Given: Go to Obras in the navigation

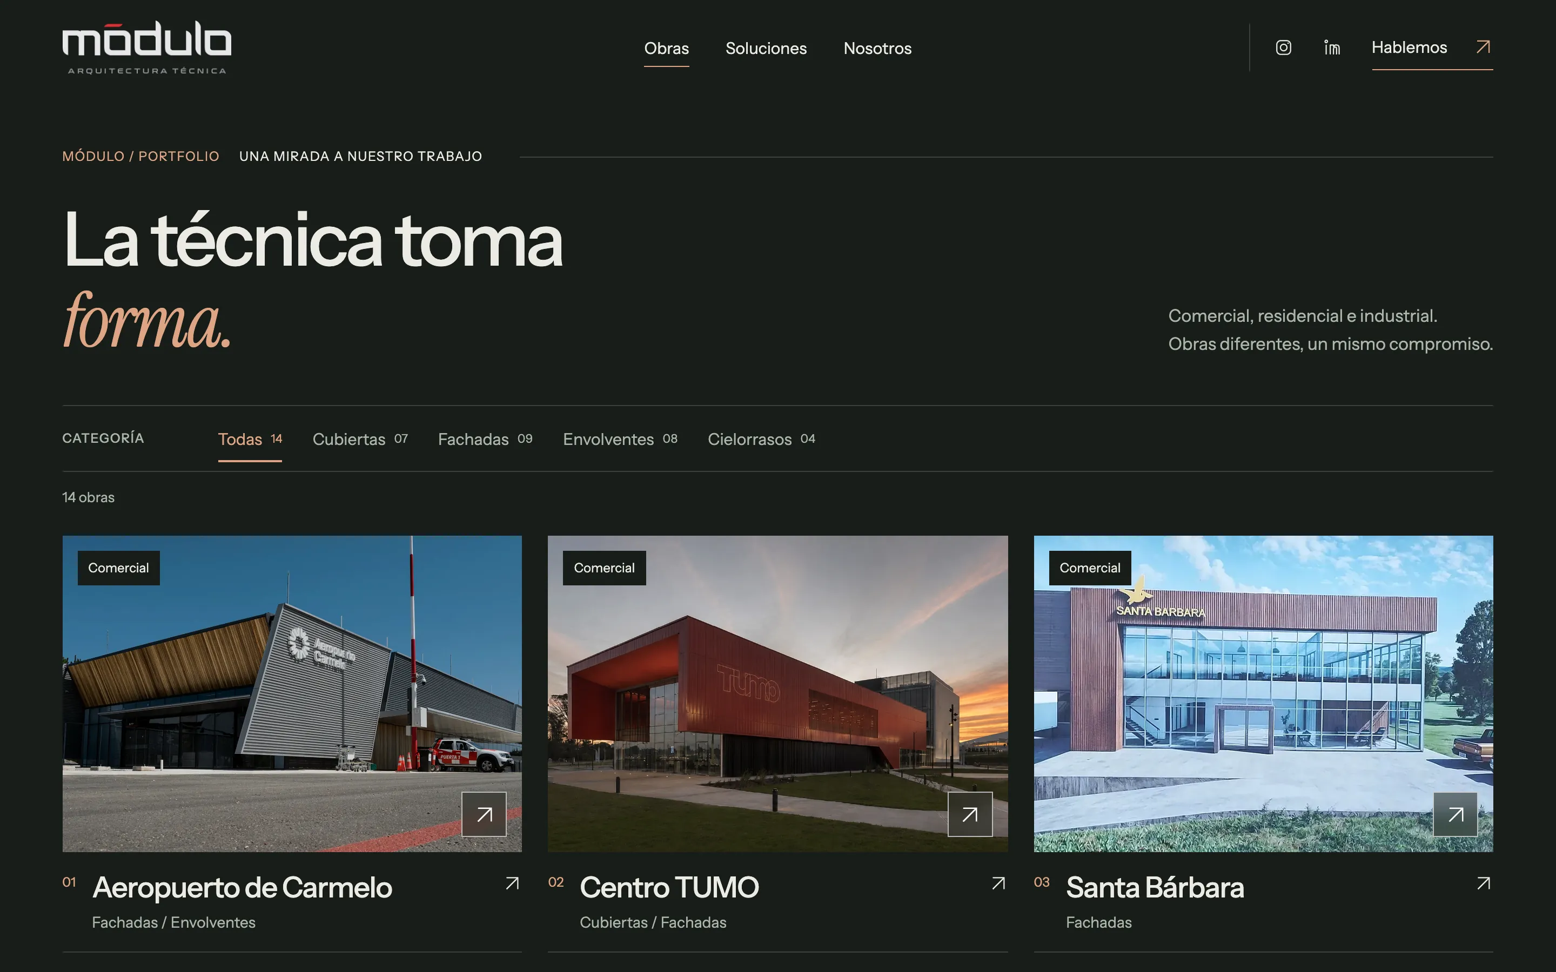Looking at the screenshot, I should pyautogui.click(x=666, y=48).
